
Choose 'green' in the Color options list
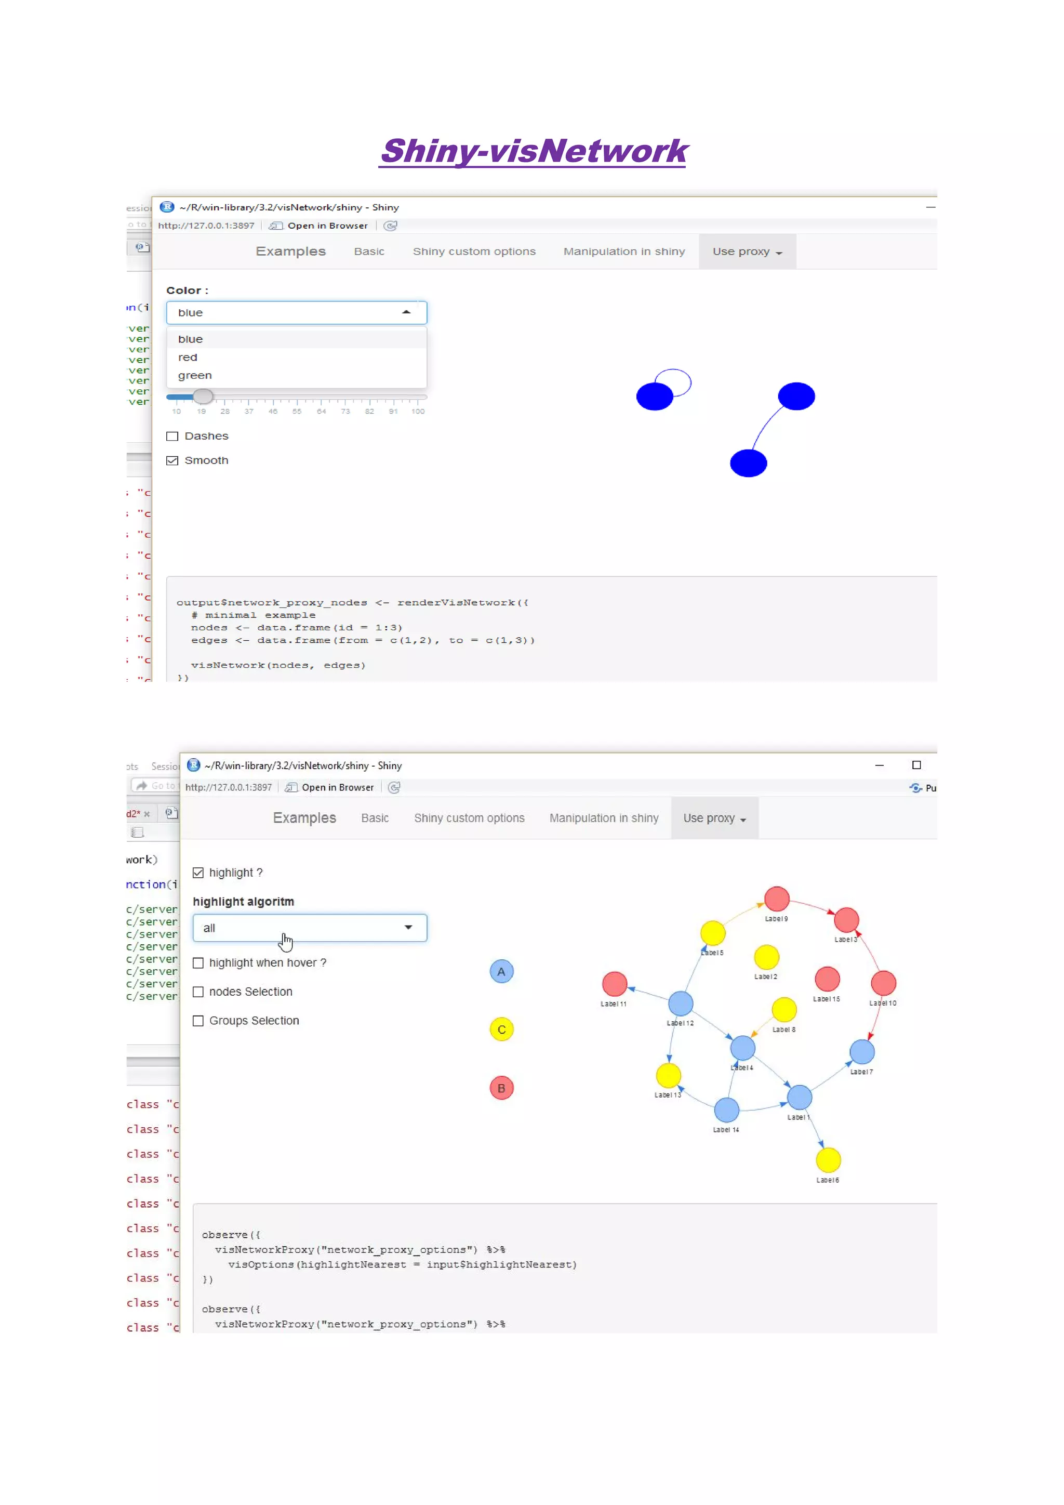tap(296, 376)
